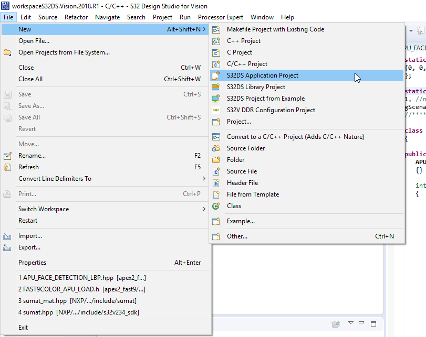Viewport: 426px width, 337px height.
Task: Click the S32DS application icon in title bar
Action: click(5, 6)
